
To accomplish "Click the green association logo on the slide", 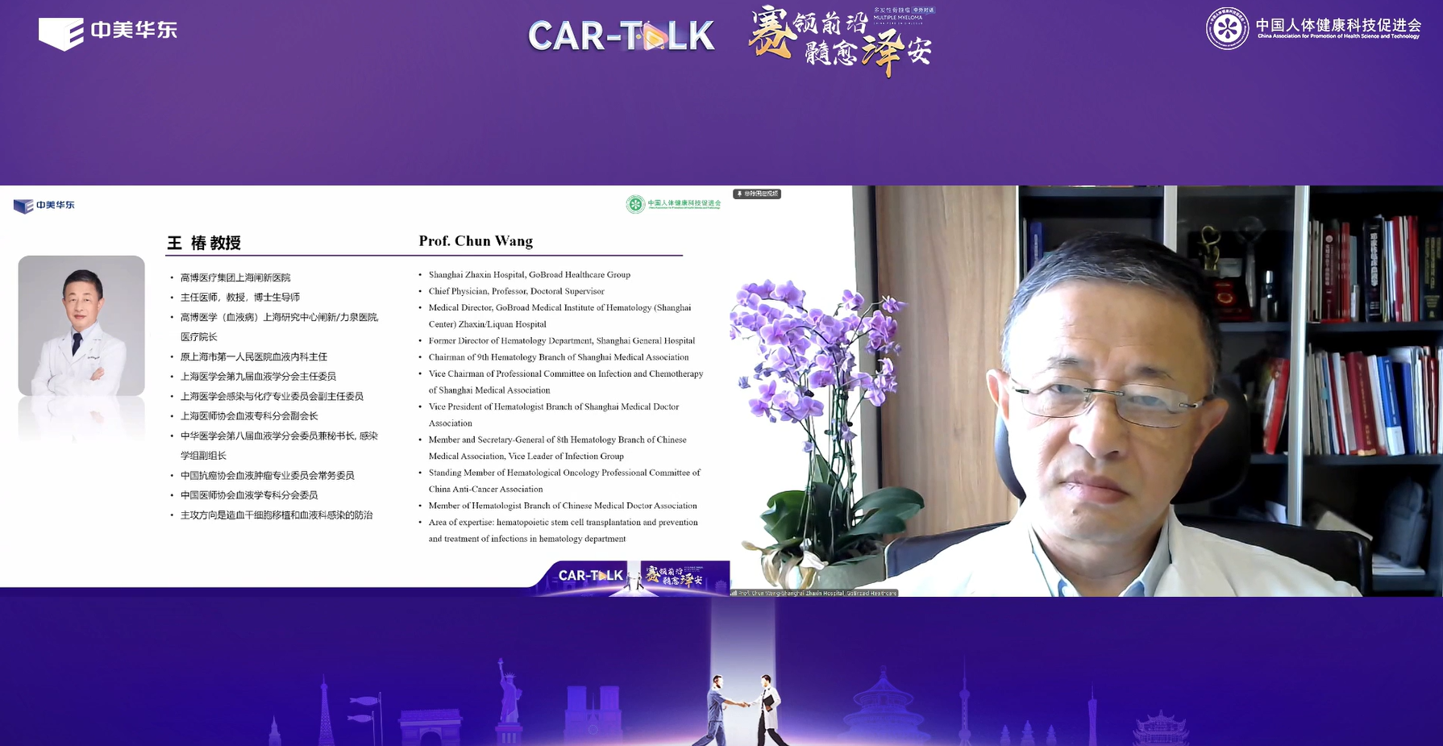I will click(x=674, y=204).
